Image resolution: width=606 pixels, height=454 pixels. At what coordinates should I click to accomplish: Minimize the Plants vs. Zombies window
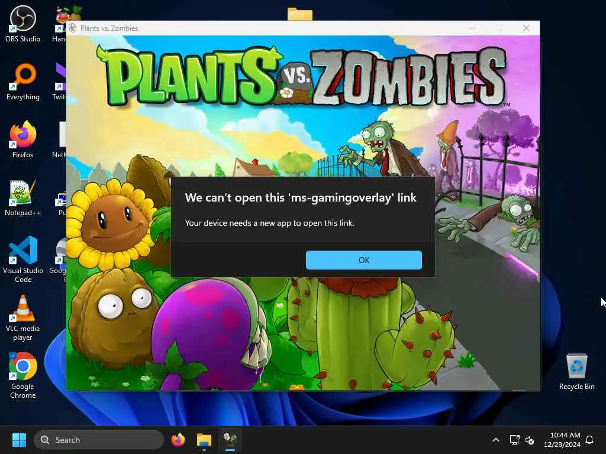coord(472,28)
